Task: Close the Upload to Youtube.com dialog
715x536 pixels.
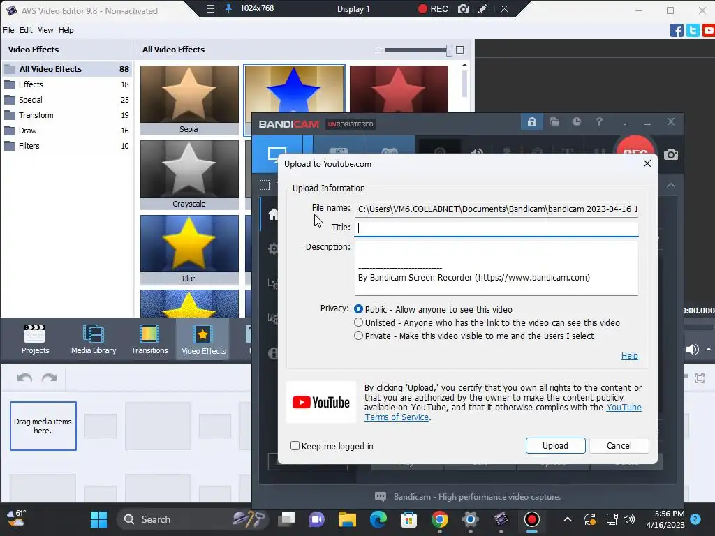Action: coord(647,163)
